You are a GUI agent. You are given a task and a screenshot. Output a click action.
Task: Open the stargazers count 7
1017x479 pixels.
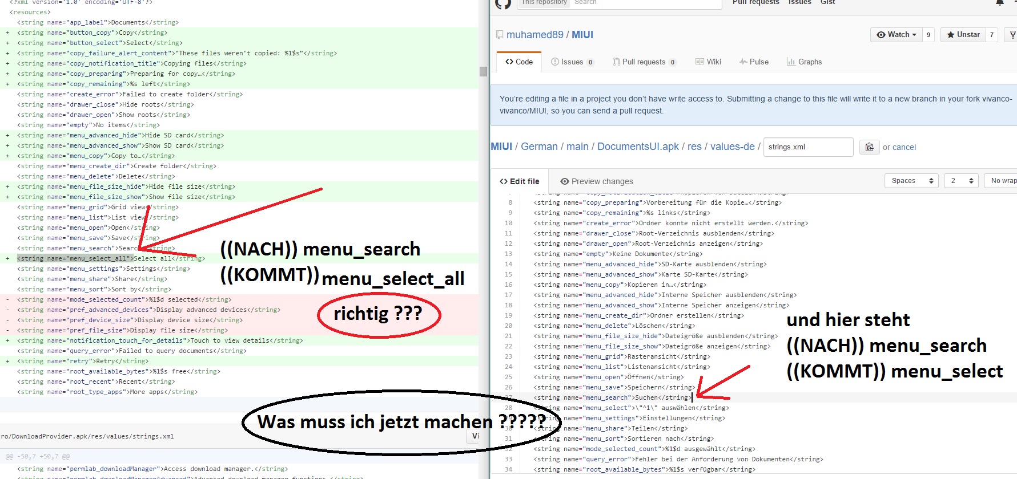point(992,35)
